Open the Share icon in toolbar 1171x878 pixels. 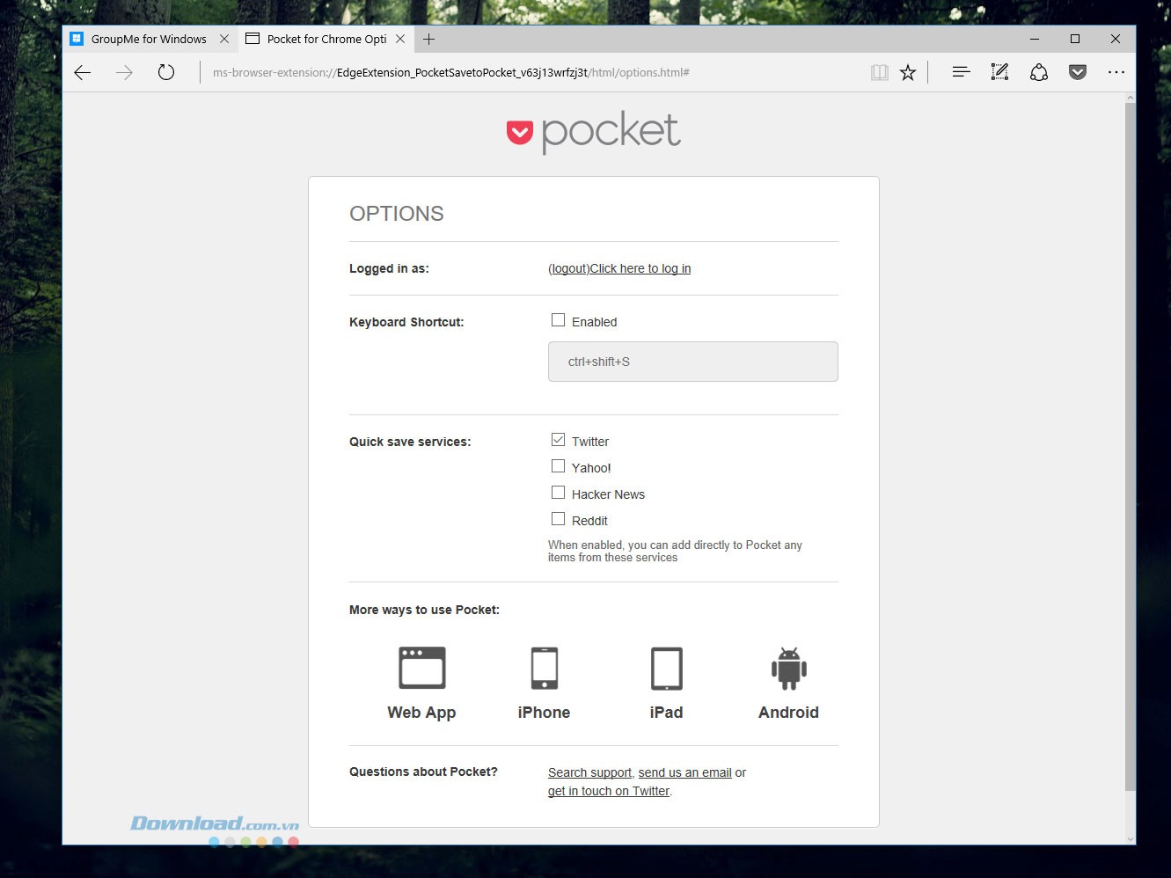pyautogui.click(x=1038, y=72)
